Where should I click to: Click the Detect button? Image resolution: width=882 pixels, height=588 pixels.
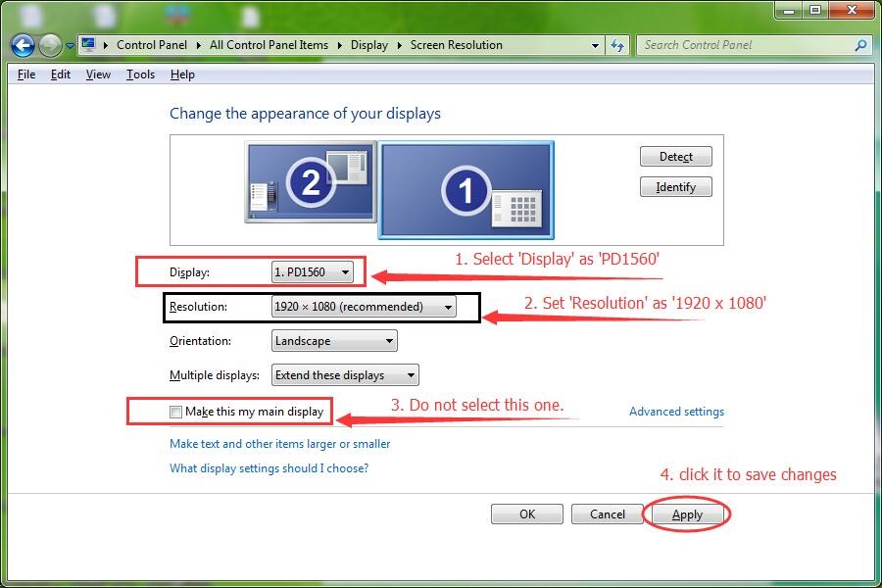coord(675,156)
